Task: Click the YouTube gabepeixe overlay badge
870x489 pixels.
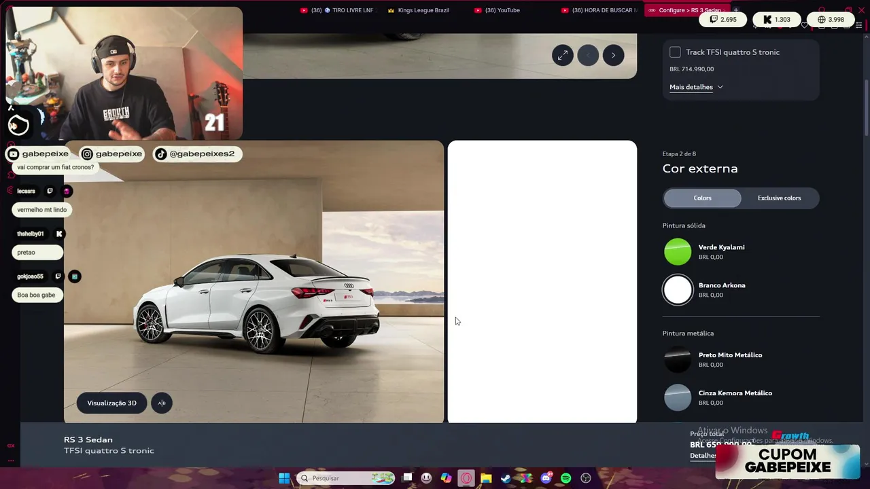Action: [38, 154]
